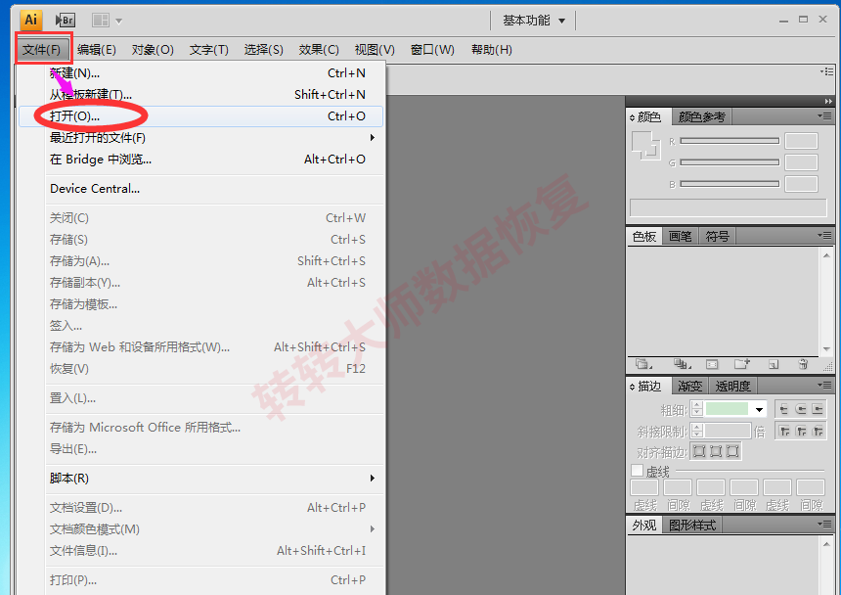Open the 对象(O) menu

[x=153, y=50]
